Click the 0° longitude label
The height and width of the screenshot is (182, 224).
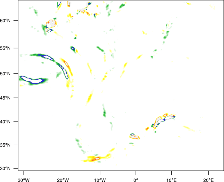tap(136, 180)
